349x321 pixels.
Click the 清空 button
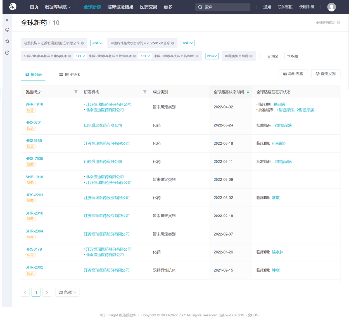pyautogui.click(x=273, y=56)
